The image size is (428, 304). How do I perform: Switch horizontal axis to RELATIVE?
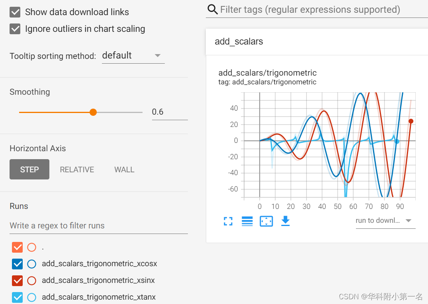coord(77,169)
